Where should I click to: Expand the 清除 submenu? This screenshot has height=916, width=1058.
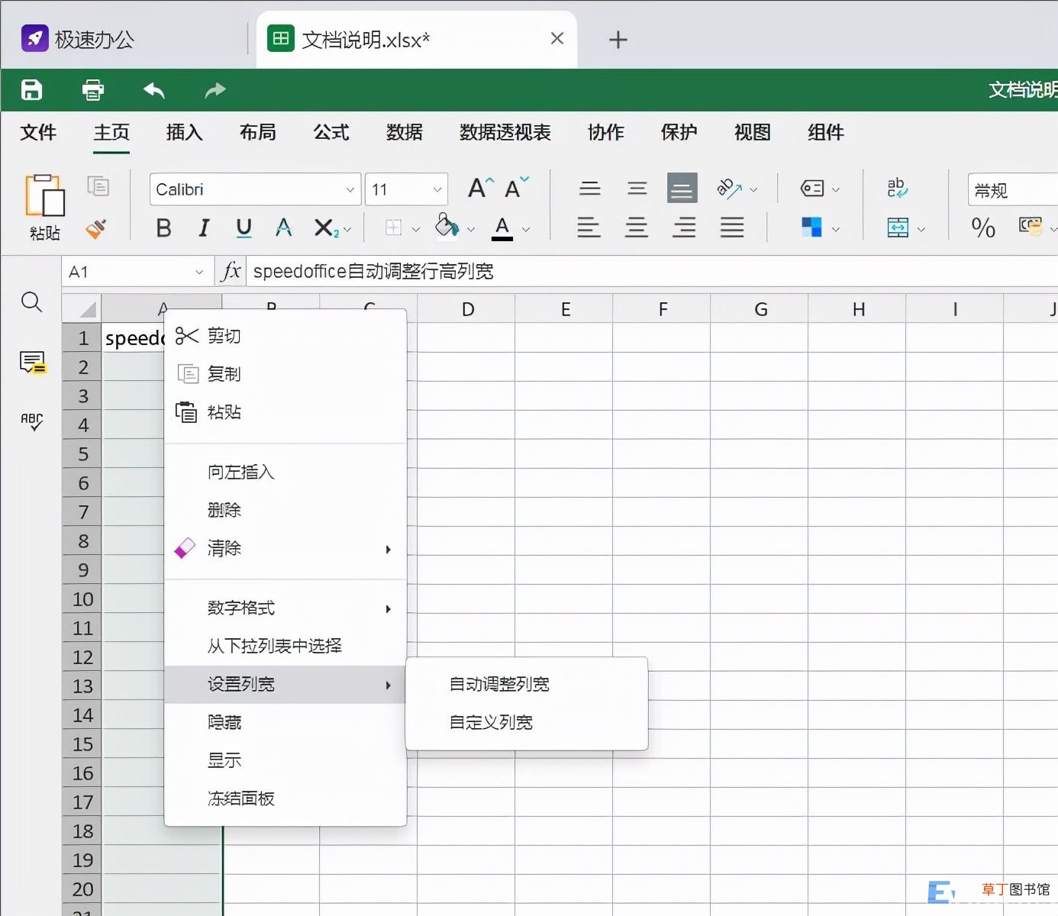[x=285, y=548]
